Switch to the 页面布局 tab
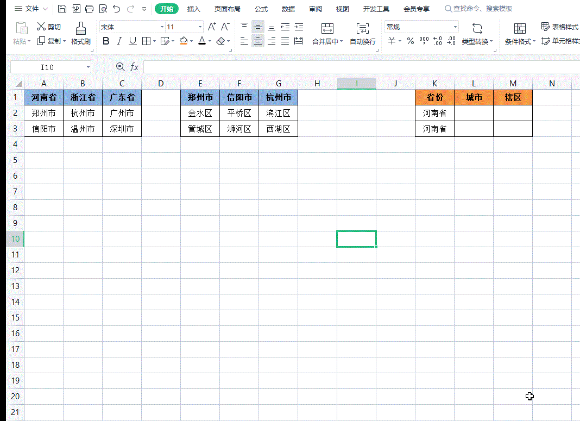The image size is (580, 421). tap(227, 9)
